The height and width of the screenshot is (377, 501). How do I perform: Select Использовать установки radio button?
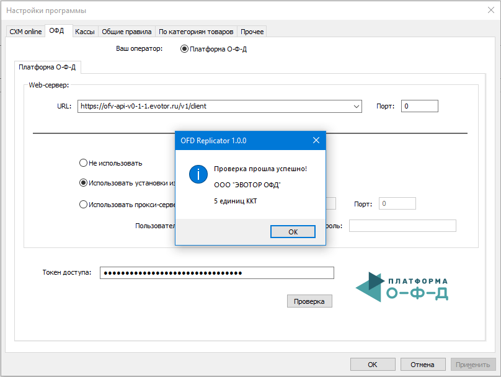84,183
